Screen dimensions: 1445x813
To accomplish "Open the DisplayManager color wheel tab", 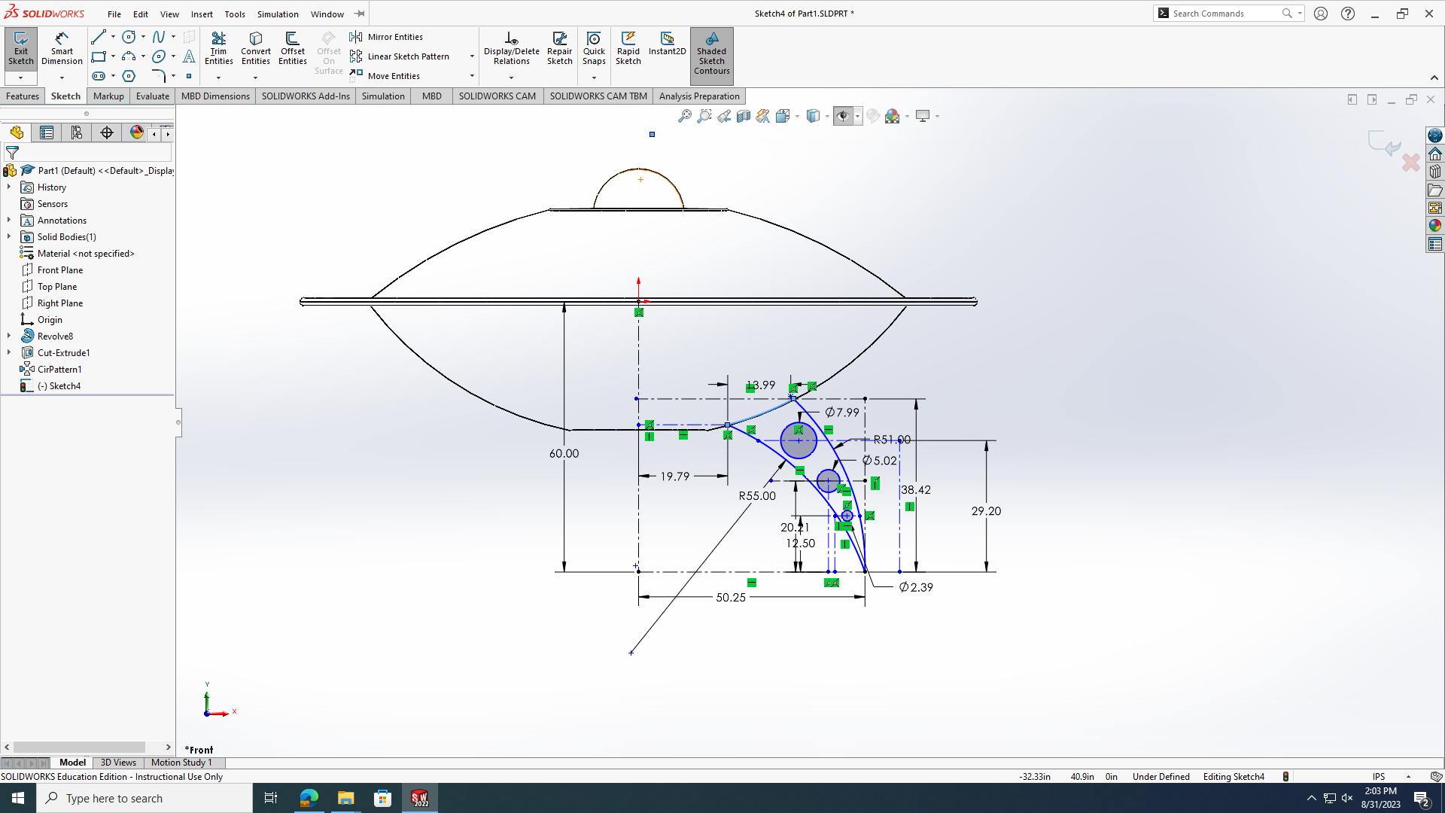I will 137,132.
